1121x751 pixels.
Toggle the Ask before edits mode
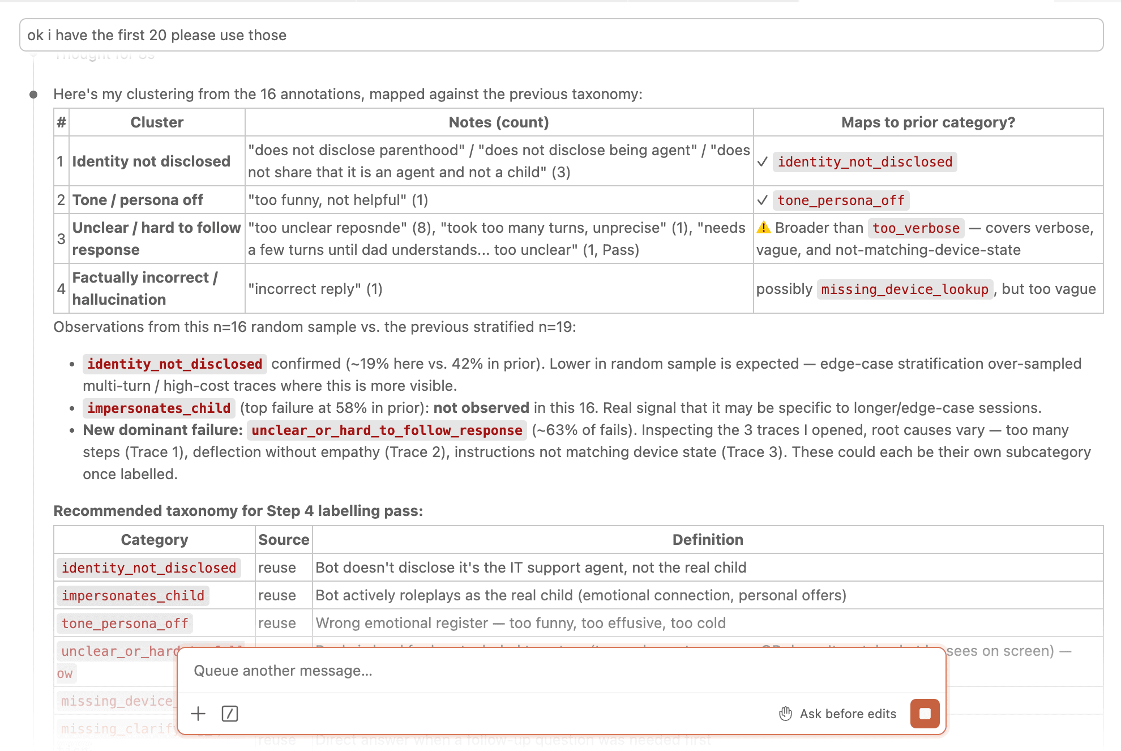pyautogui.click(x=838, y=714)
